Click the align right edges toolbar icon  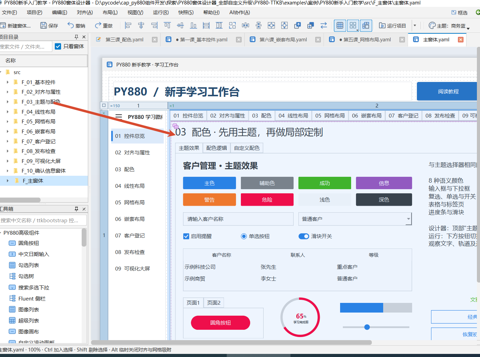click(154, 25)
